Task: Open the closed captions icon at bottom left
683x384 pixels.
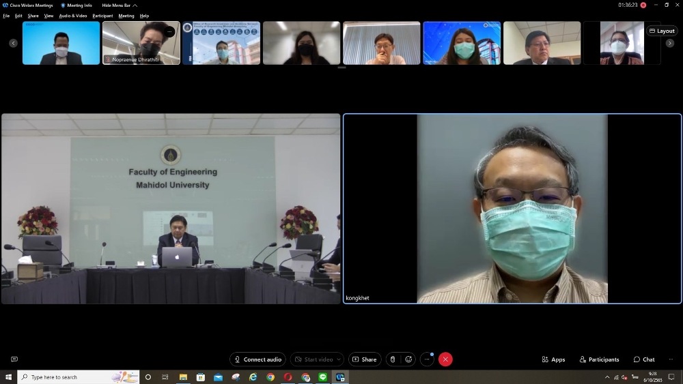Action: click(x=14, y=359)
